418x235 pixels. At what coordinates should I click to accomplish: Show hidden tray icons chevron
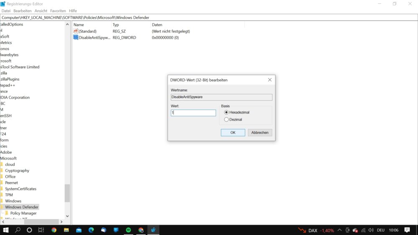pyautogui.click(x=339, y=230)
